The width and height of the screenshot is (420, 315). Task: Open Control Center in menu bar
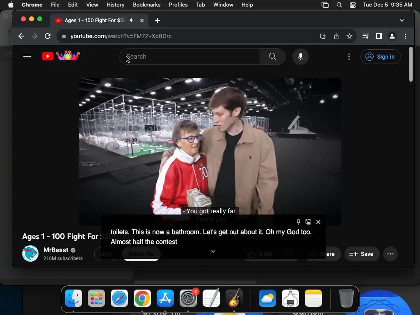tap(352, 5)
